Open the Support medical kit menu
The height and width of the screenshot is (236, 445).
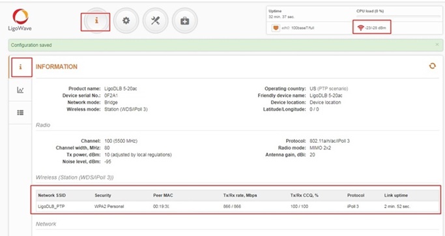(x=185, y=21)
